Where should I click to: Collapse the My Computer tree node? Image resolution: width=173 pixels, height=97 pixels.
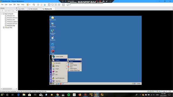tap(2, 14)
